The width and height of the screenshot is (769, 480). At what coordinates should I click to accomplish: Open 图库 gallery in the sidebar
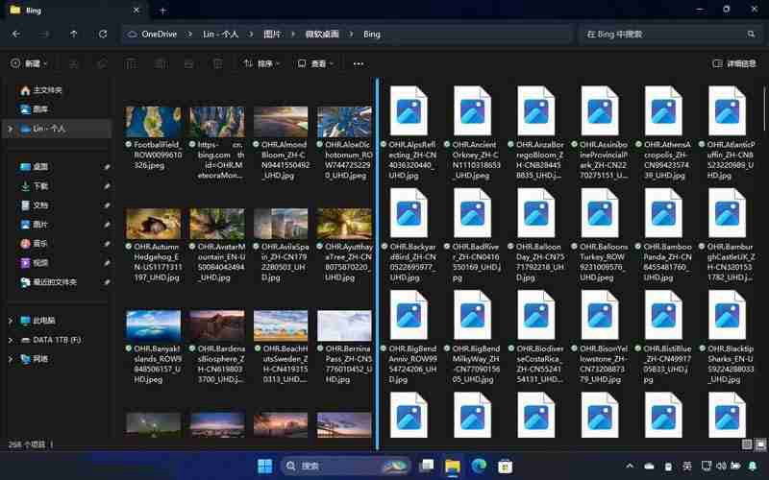click(35, 109)
